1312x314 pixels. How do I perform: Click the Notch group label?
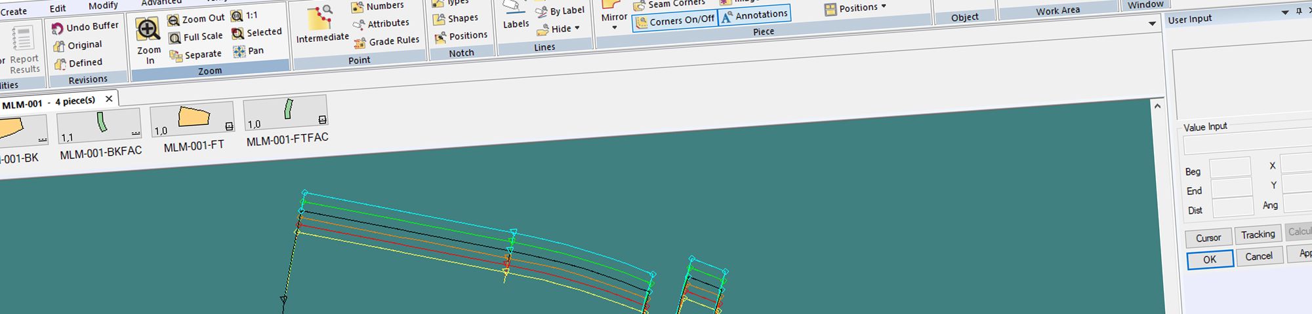(461, 53)
